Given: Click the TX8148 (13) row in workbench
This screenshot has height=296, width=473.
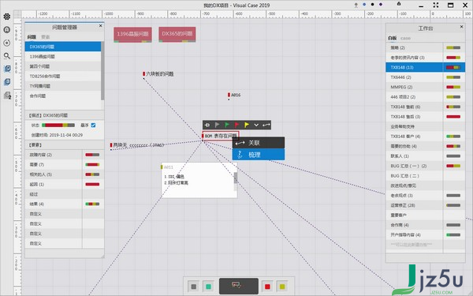Looking at the screenshot, I should click(426, 67).
